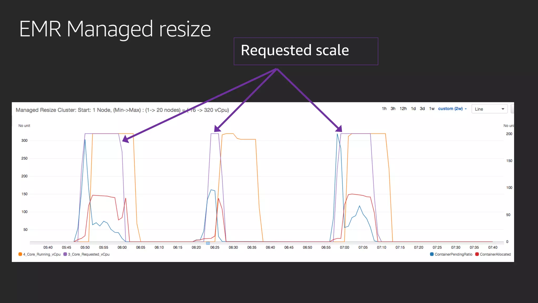Click the 300 left axis value
This screenshot has width=538, height=303.
tap(24, 140)
